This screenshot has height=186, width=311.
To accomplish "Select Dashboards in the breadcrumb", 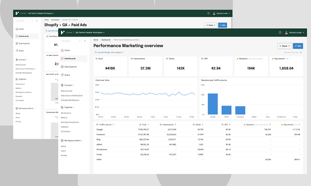I will coord(106,40).
